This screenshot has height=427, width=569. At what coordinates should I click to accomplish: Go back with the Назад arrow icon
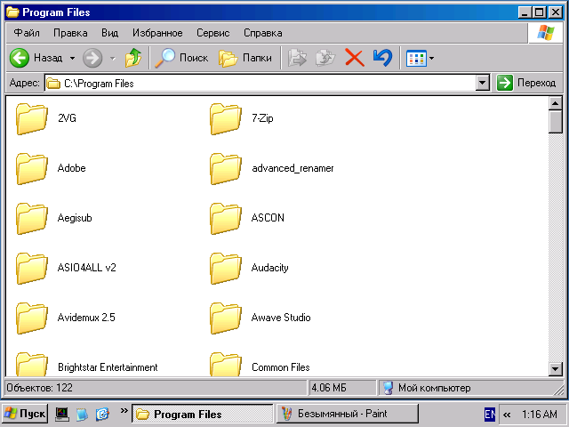pyautogui.click(x=20, y=58)
